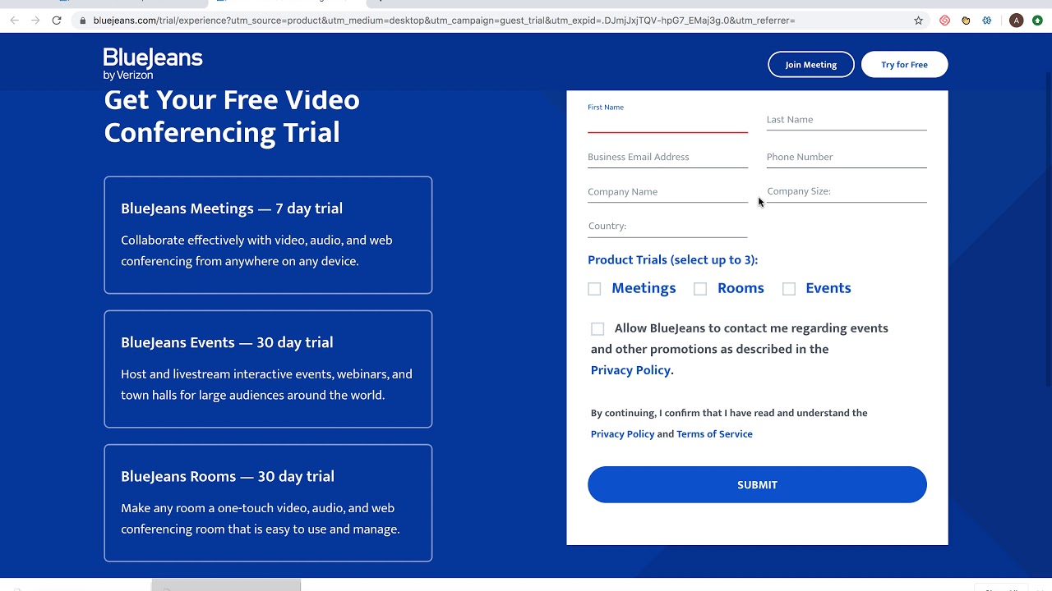
Task: Click the BlueJeans Rooms 30 day trial card
Action: (268, 503)
